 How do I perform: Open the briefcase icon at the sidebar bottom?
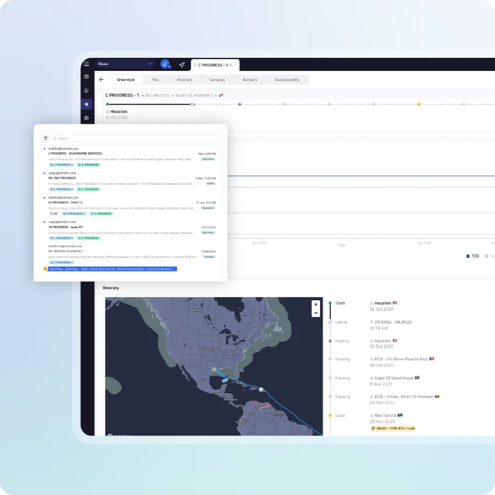pos(86,117)
